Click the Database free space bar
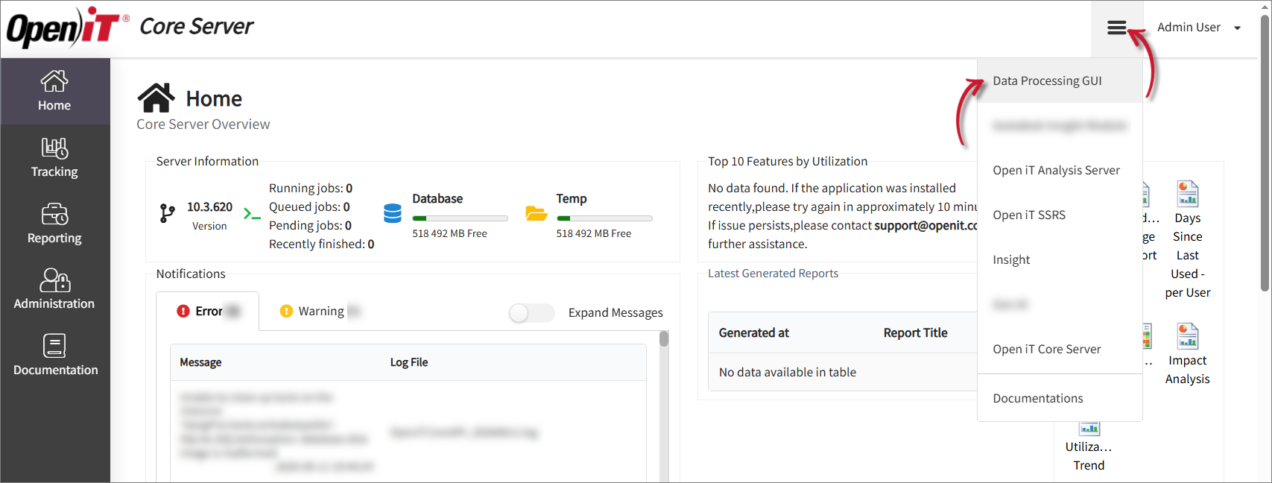Image resolution: width=1272 pixels, height=483 pixels. [460, 218]
